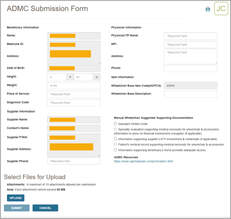Click the Item Information section label
The image size is (231, 219).
122,77
